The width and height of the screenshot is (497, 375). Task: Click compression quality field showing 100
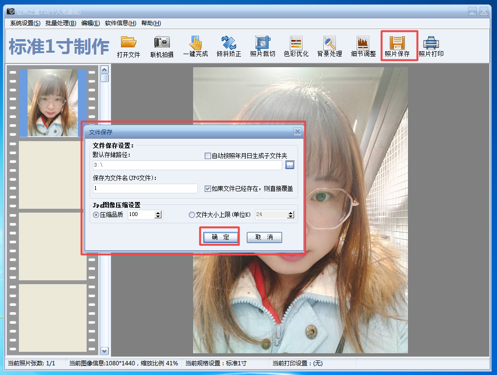[x=141, y=215]
